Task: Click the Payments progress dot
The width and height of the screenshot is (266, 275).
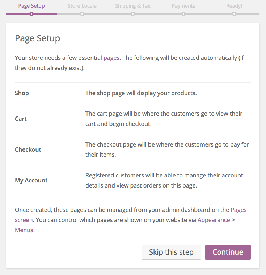Action: pyautogui.click(x=183, y=14)
